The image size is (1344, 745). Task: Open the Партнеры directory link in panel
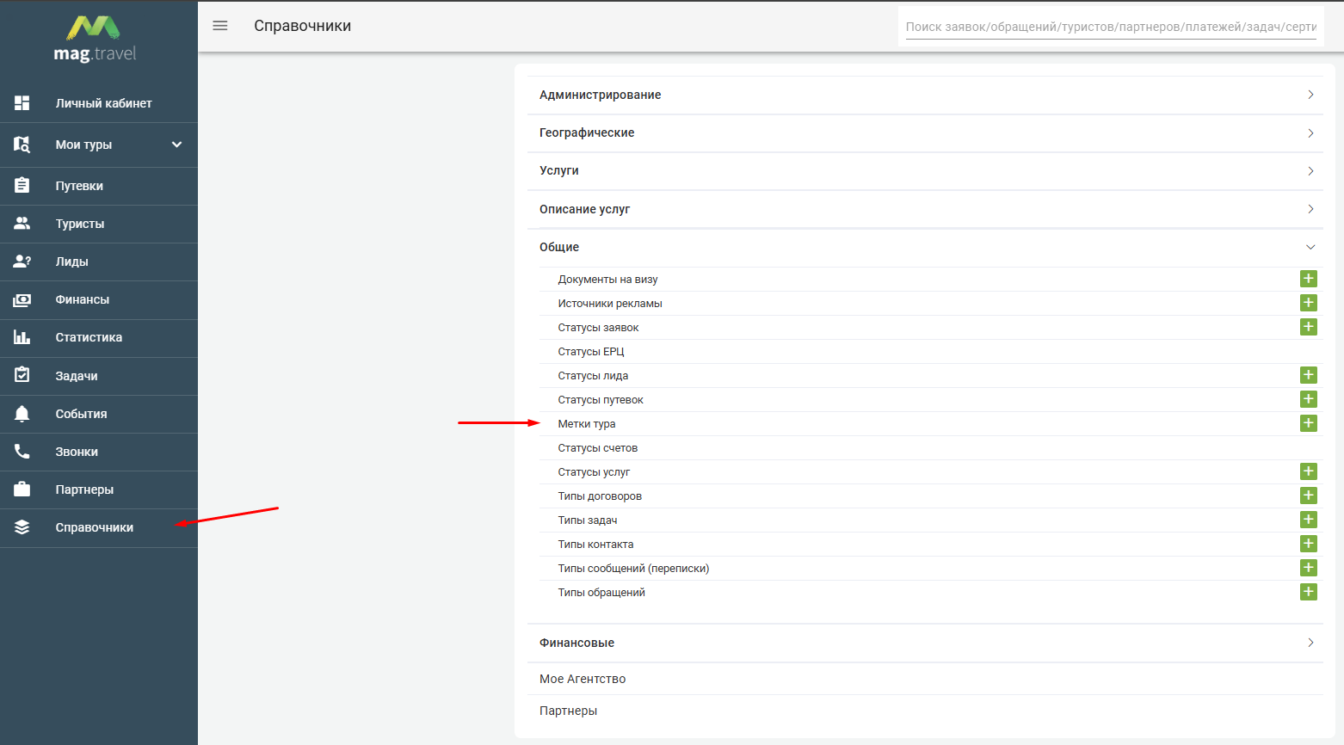tap(568, 711)
